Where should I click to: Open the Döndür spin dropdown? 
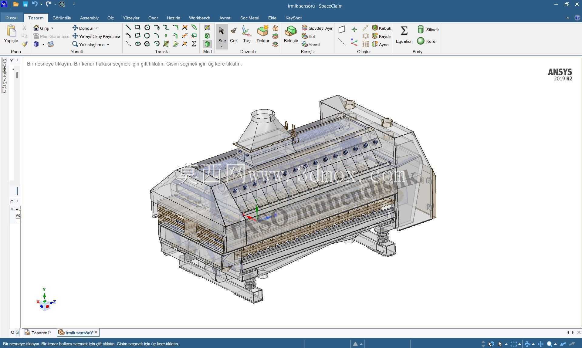click(x=97, y=28)
